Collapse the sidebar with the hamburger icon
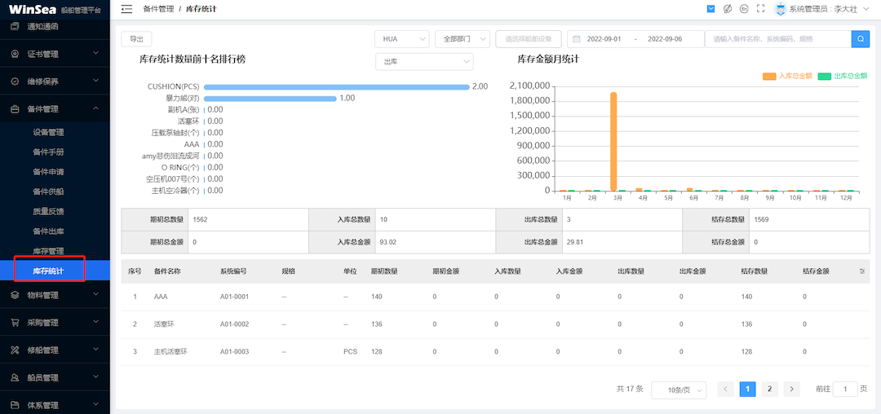The image size is (881, 414). tap(126, 9)
